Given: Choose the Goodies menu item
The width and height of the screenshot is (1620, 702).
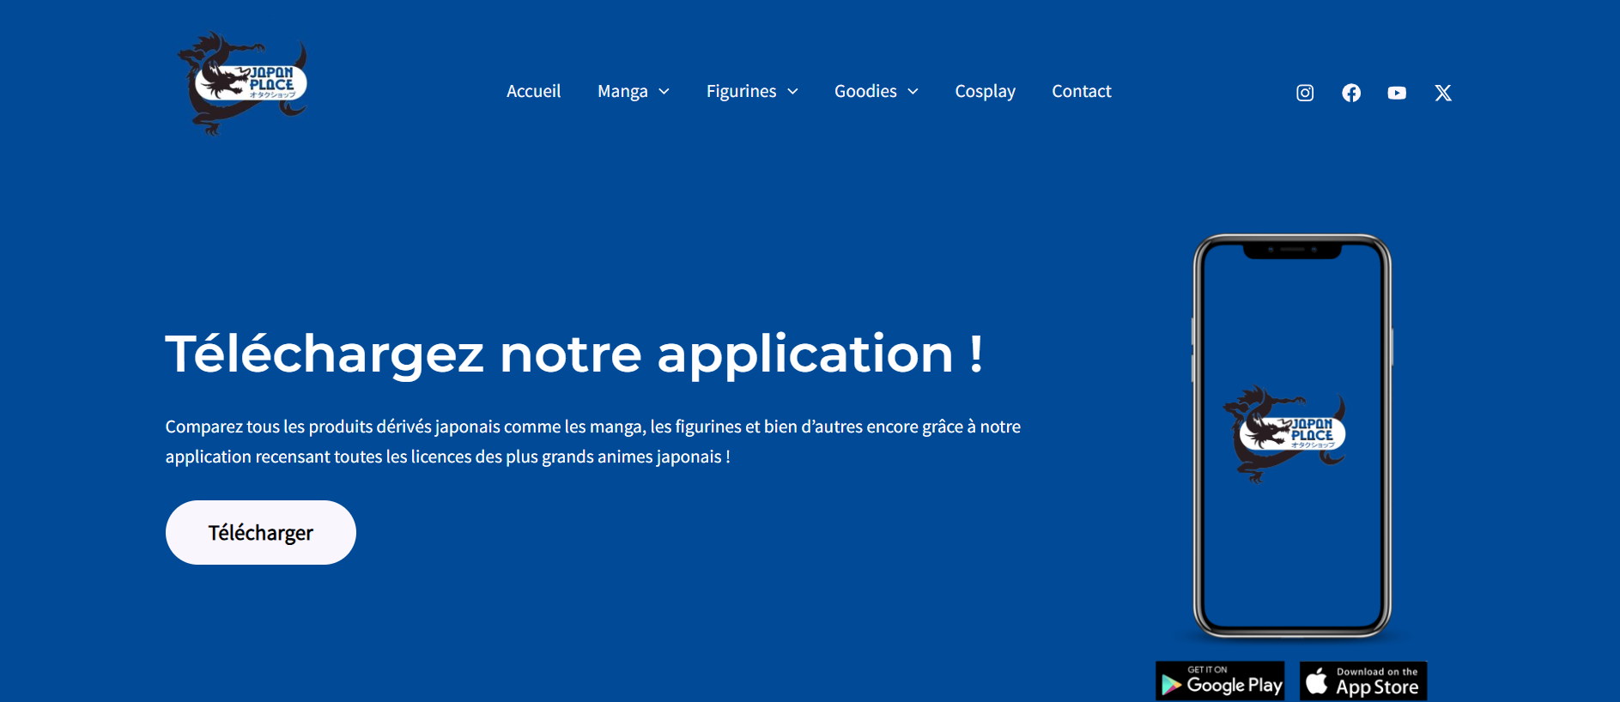Looking at the screenshot, I should 865,91.
